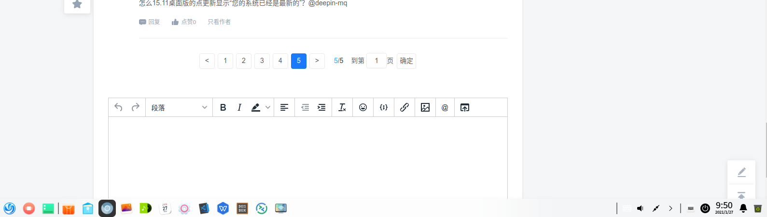Open the text alignment options
767x217 pixels.
tap(284, 107)
